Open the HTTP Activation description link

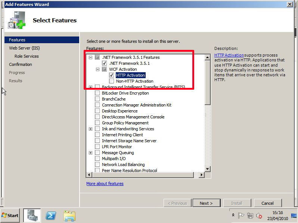229,55
